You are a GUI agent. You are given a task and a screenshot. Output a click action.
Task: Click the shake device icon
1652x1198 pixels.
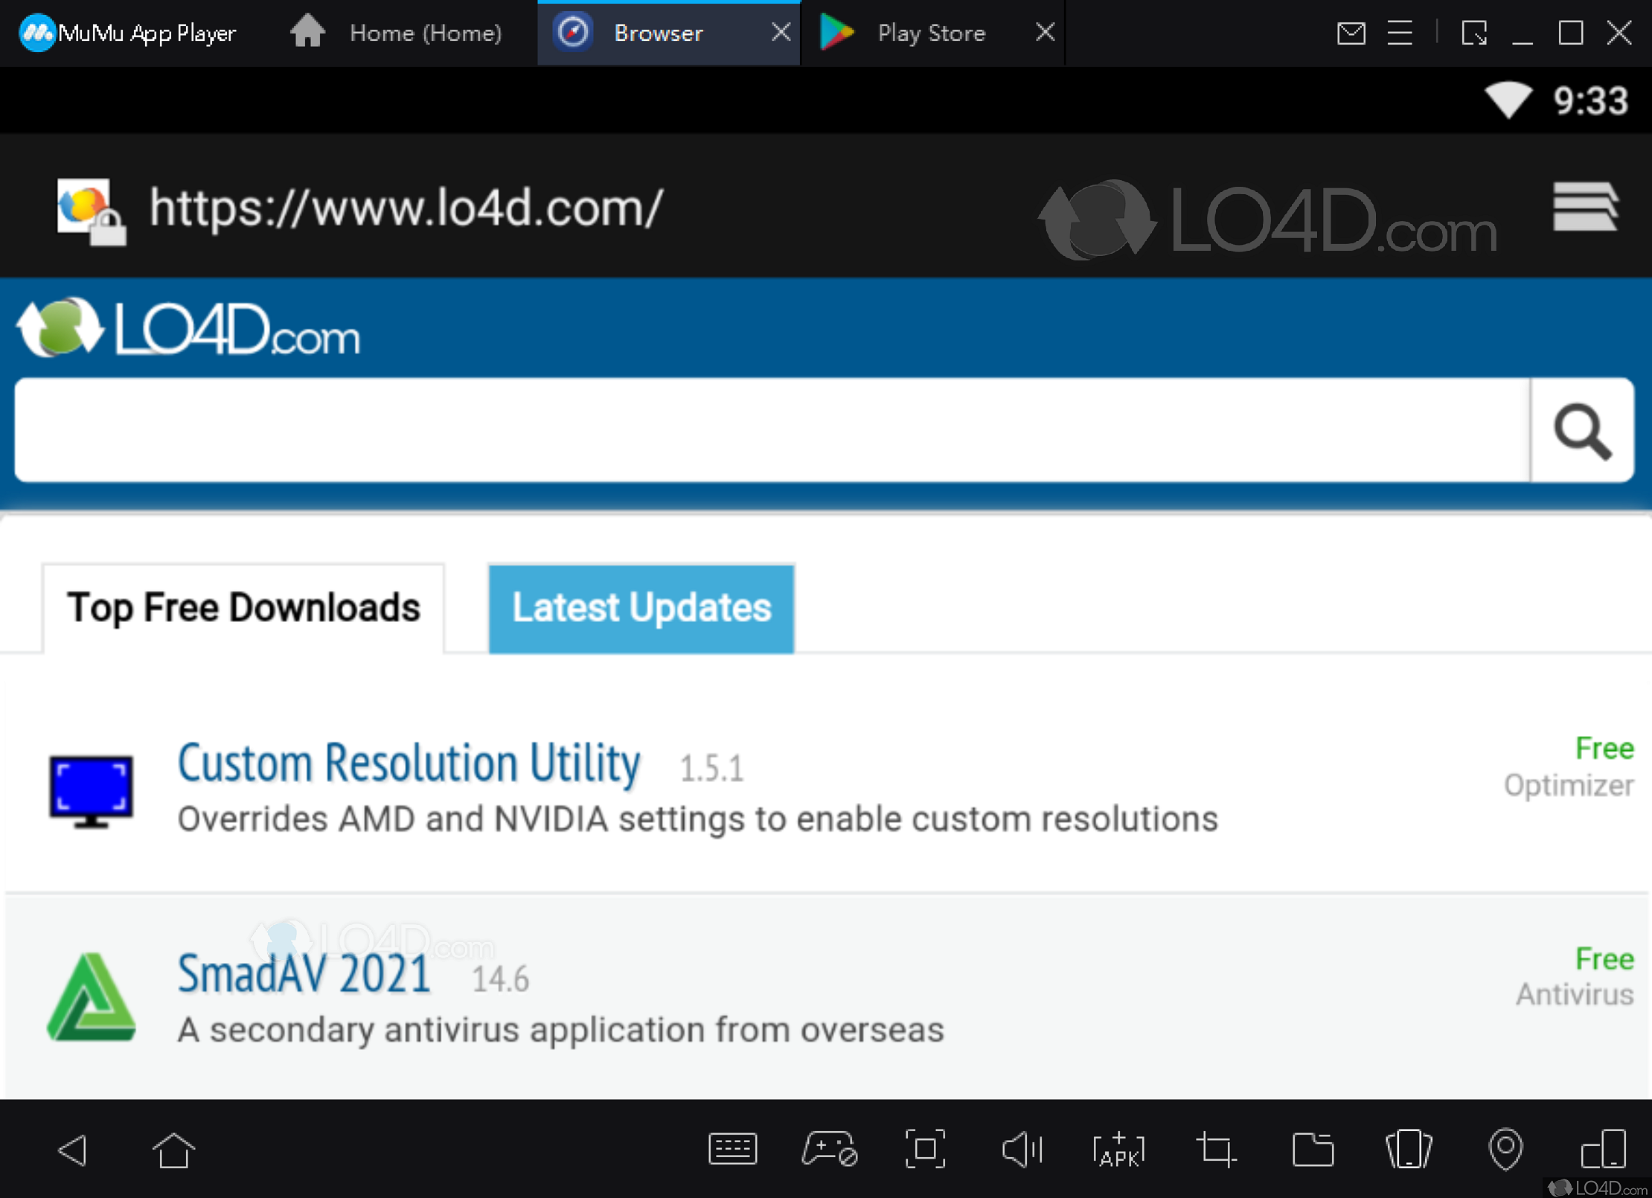(1409, 1150)
